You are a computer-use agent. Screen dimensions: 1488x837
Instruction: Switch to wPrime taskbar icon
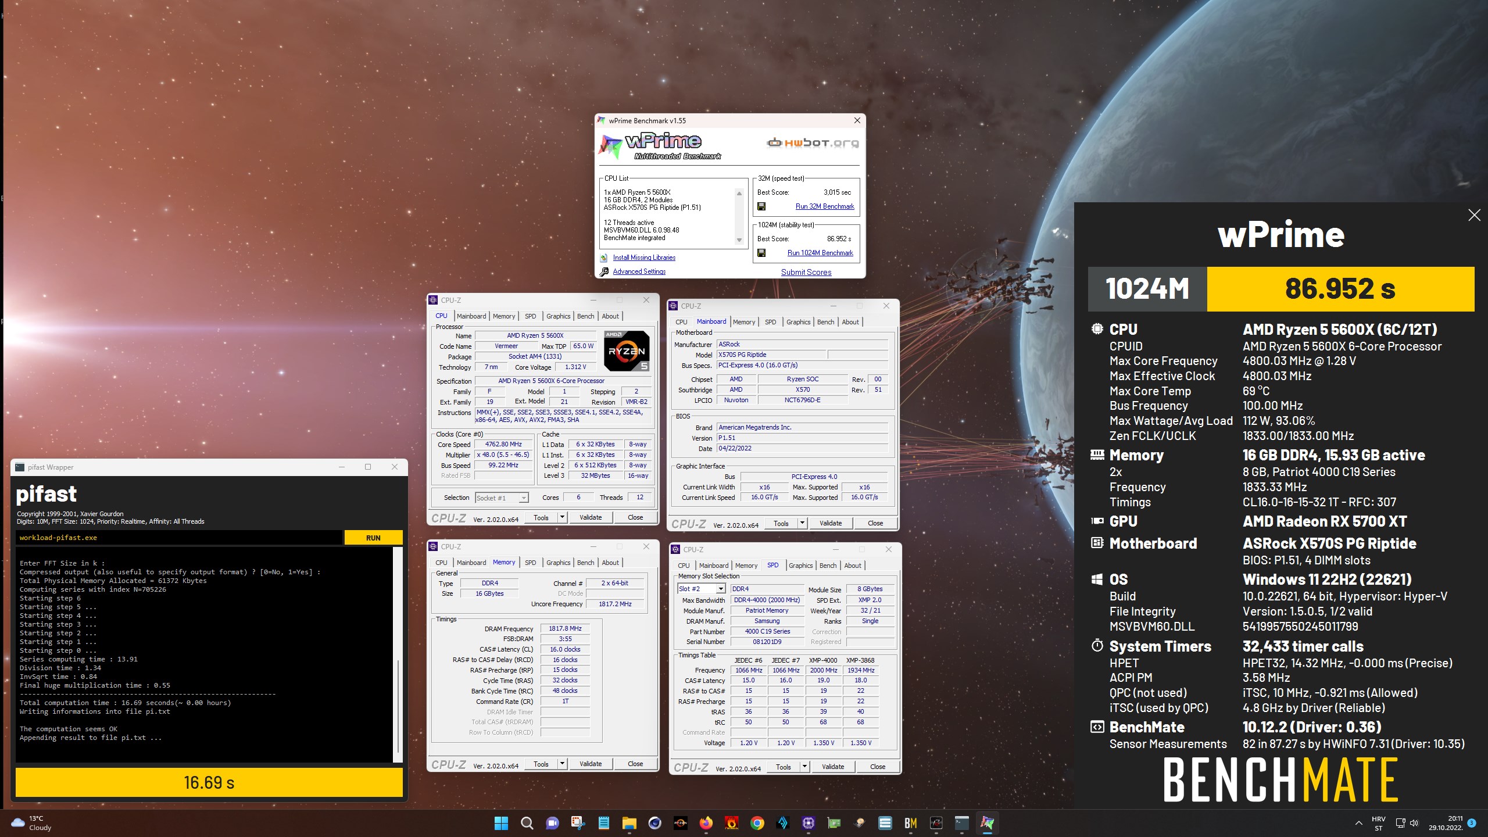click(x=987, y=823)
